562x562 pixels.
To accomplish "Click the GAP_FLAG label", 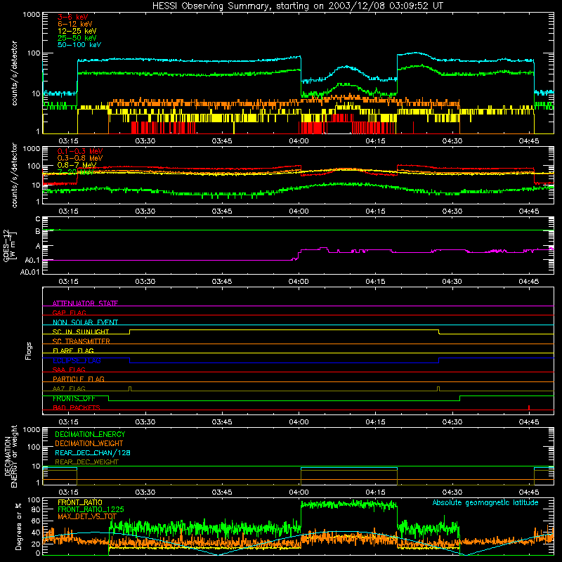I will tap(69, 313).
